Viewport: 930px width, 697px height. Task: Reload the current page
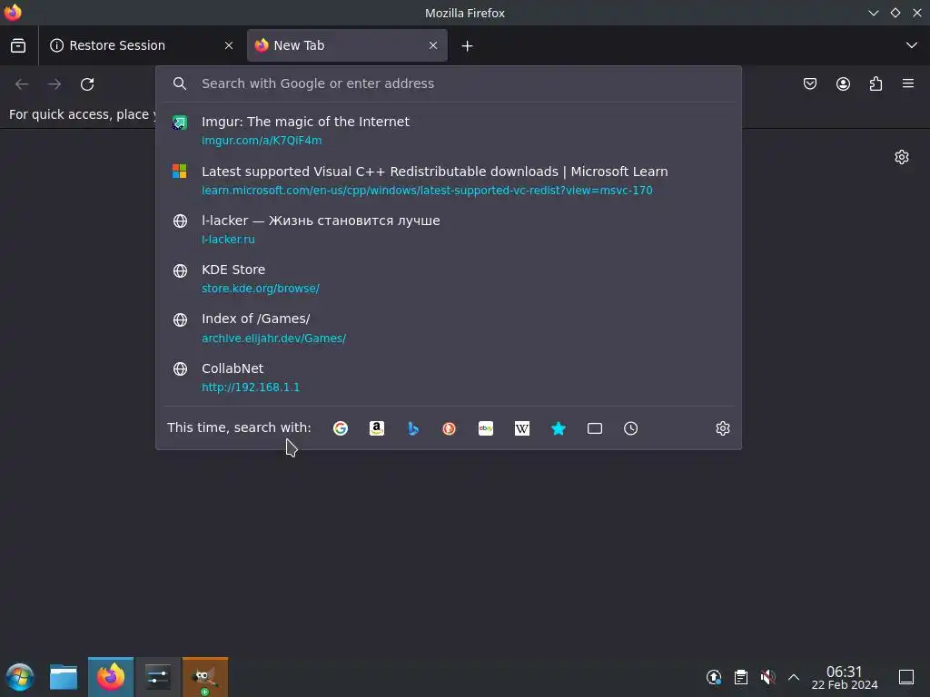(87, 84)
